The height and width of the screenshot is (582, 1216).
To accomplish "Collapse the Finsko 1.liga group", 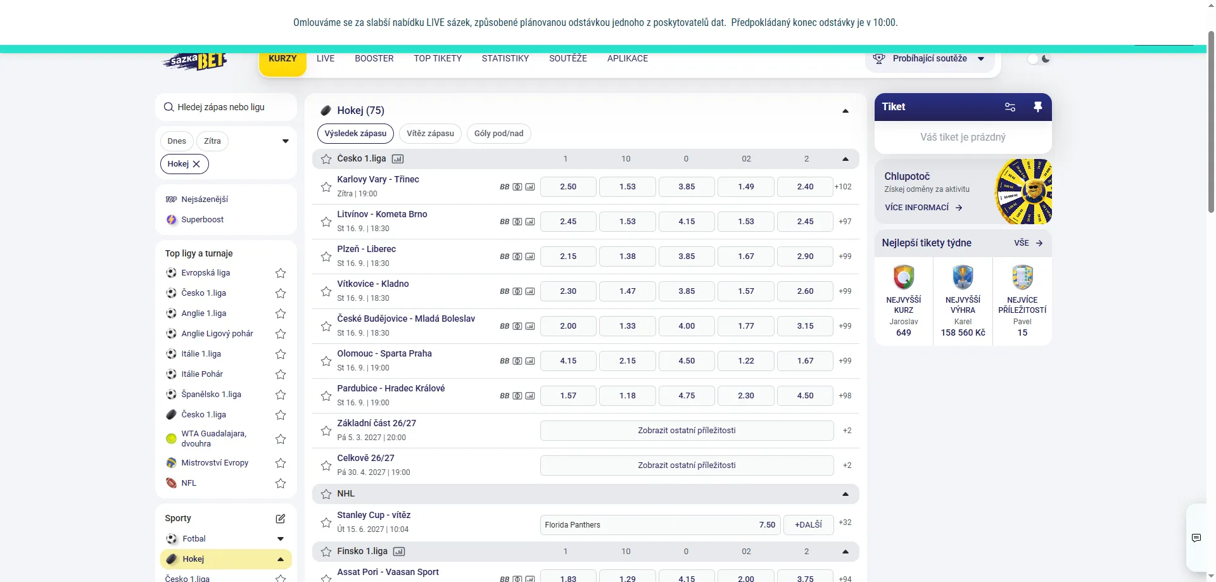I will click(x=845, y=552).
